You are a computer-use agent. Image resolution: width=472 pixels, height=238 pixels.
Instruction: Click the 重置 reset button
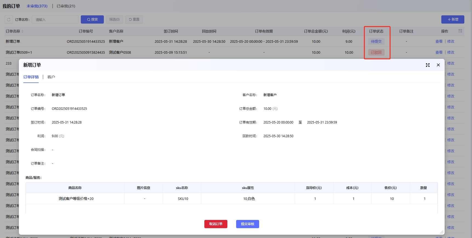134,19
